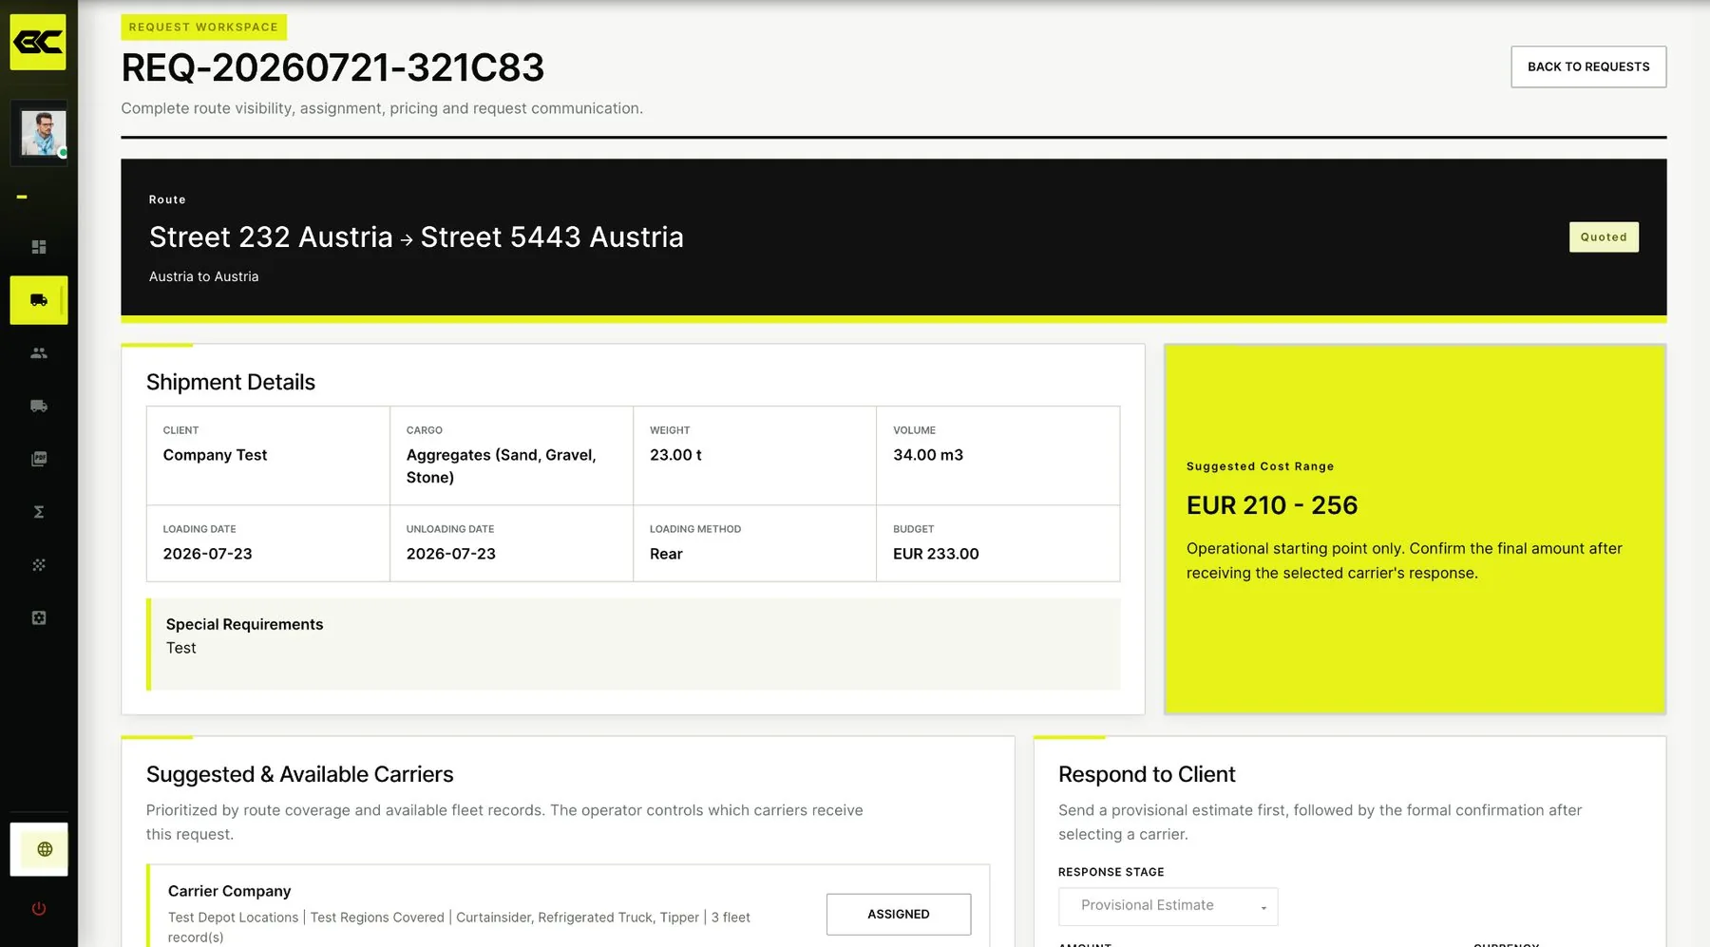1710x947 pixels.
Task: Open the grey truck carriers icon
Action: (x=39, y=406)
